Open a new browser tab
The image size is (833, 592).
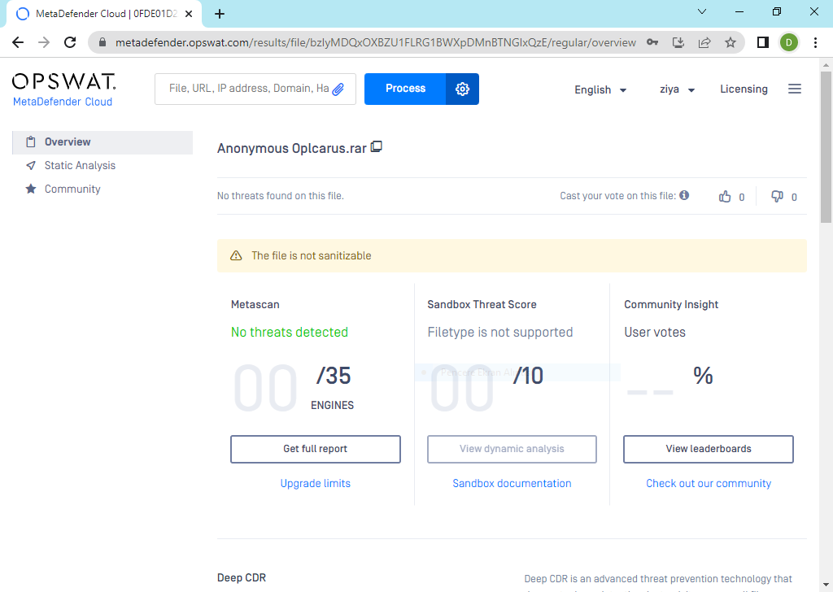220,14
